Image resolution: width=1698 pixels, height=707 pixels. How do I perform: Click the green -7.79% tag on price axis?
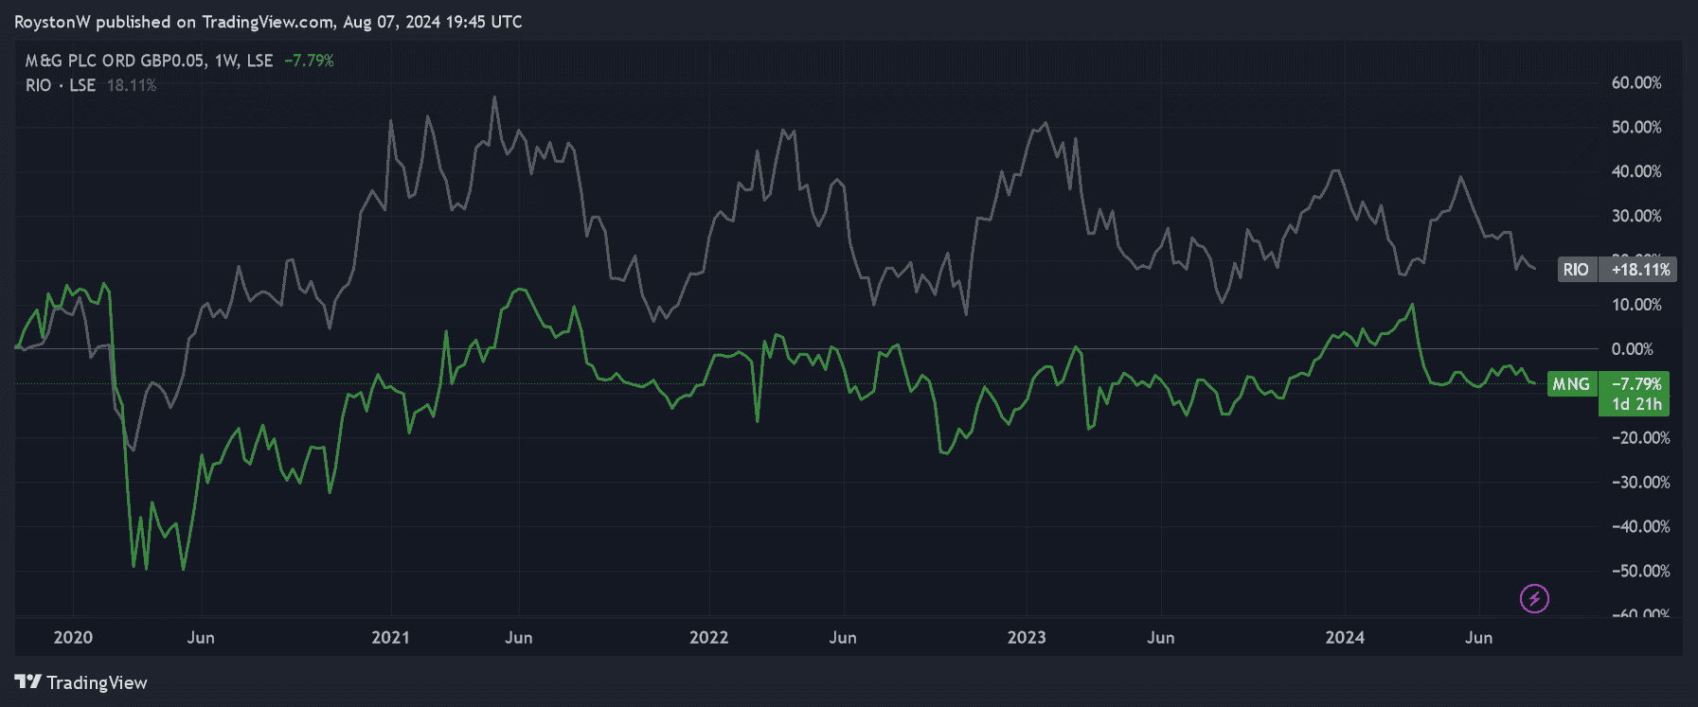1636,383
